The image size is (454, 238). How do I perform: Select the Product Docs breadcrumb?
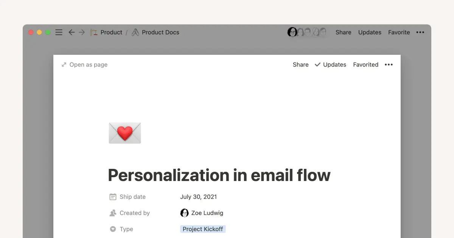point(160,32)
